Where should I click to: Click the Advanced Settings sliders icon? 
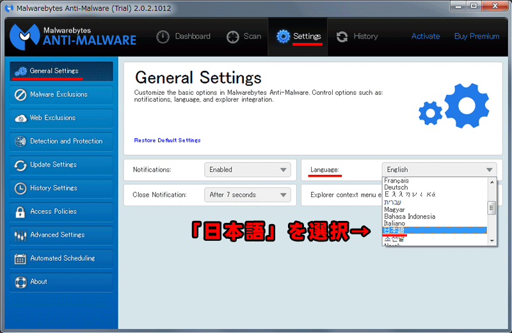tap(20, 235)
